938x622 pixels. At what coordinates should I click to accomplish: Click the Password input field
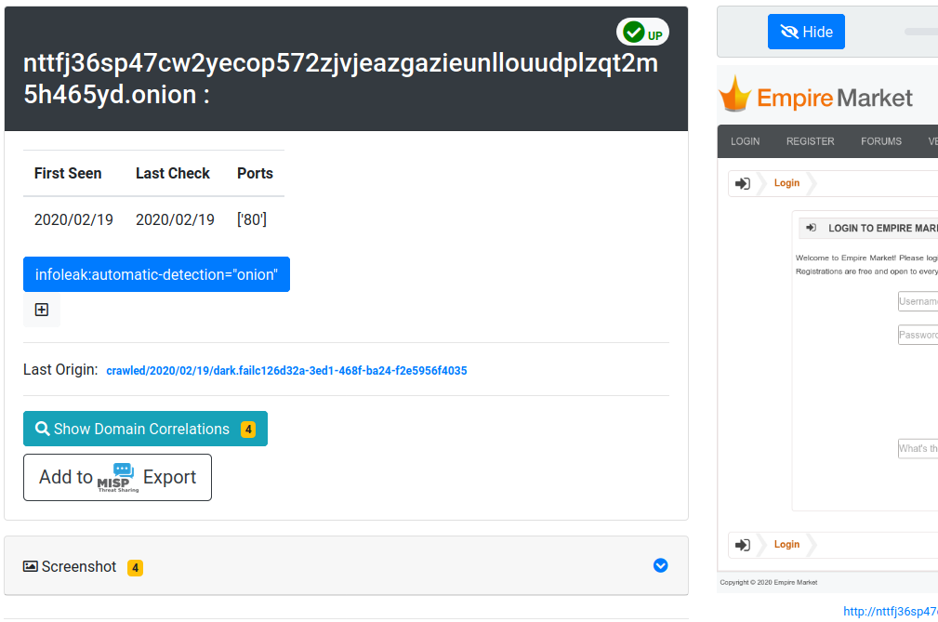pyautogui.click(x=918, y=335)
